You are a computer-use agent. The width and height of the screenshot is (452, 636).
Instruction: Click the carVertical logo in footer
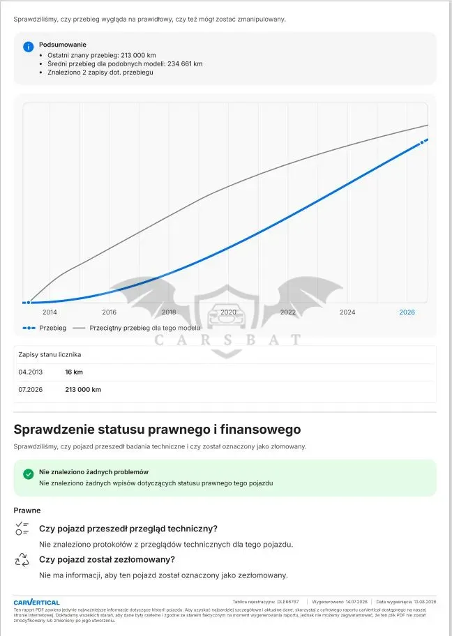click(36, 603)
